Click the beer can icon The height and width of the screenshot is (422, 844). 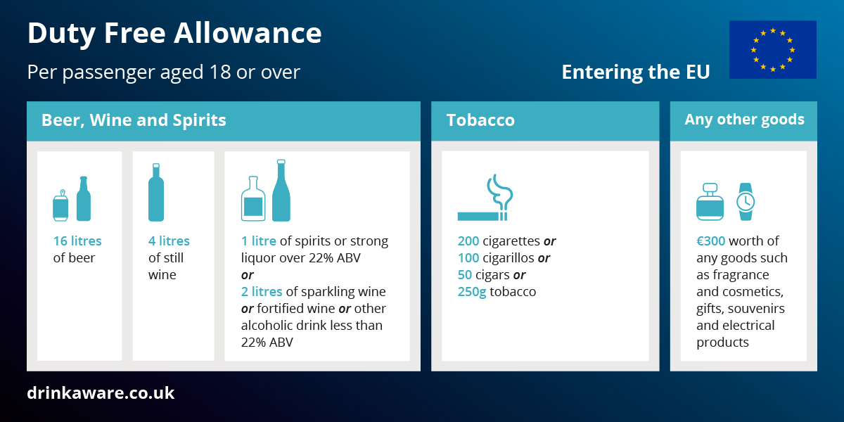click(61, 205)
